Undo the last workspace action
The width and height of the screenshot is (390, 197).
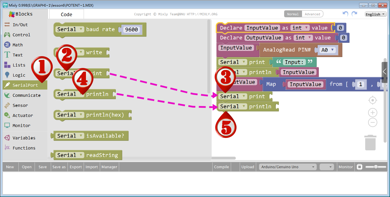pyautogui.click(x=345, y=14)
